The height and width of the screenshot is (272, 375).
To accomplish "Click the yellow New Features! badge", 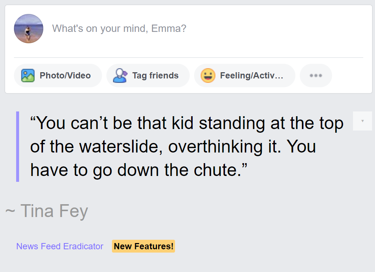I will [x=143, y=246].
